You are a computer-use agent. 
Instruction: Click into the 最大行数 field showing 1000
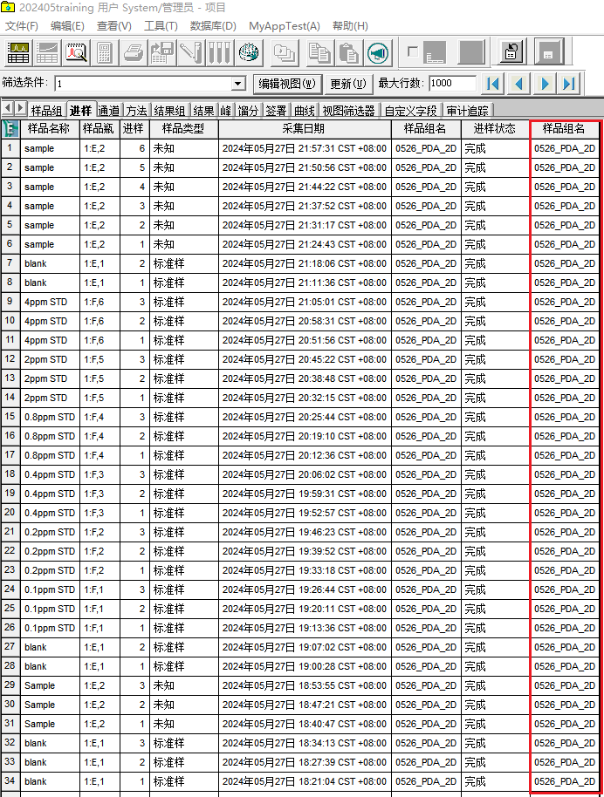pyautogui.click(x=452, y=84)
